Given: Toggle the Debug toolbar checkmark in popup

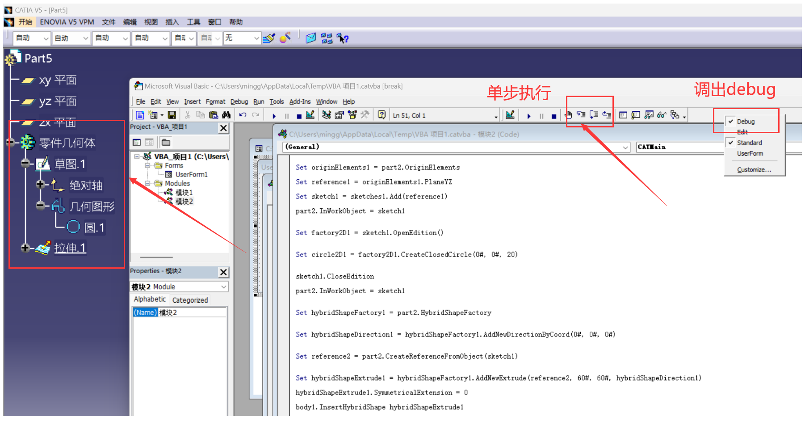Looking at the screenshot, I should [x=731, y=121].
